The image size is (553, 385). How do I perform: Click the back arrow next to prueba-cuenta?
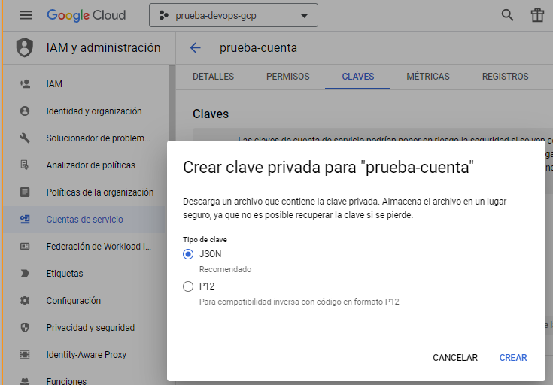[x=196, y=47]
